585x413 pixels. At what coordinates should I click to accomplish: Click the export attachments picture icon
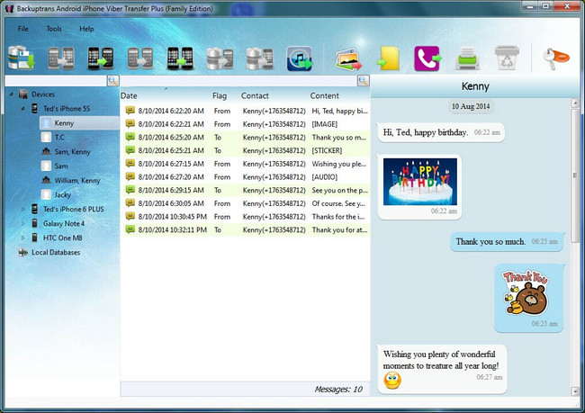point(348,59)
